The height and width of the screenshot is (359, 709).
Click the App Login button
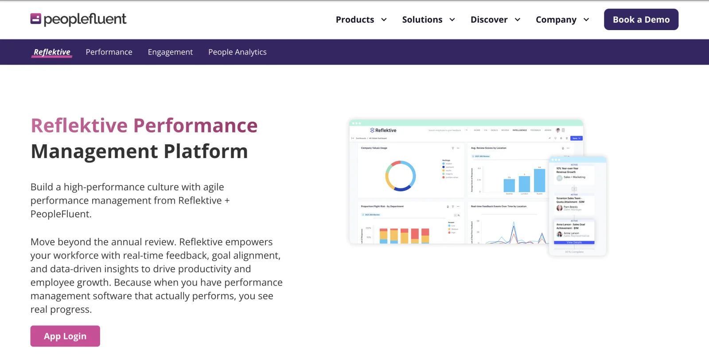65,336
